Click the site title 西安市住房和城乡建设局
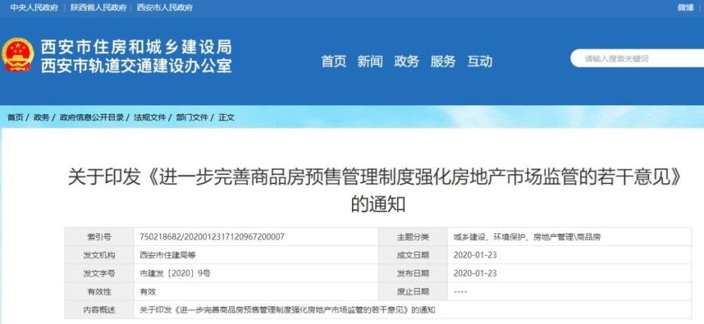 (x=136, y=46)
